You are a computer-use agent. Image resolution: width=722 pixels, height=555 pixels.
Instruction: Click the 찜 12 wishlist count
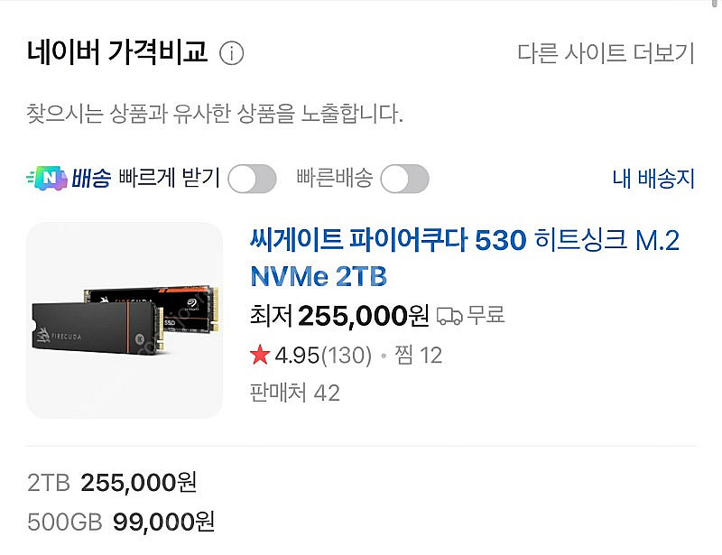[418, 355]
